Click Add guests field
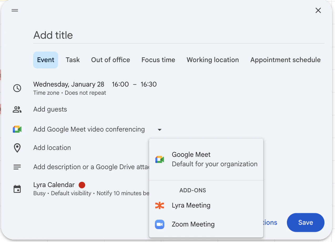 click(x=50, y=109)
